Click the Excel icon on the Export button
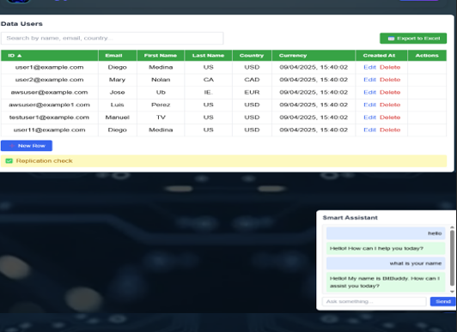Screen dimensions: 457x332 391,39
